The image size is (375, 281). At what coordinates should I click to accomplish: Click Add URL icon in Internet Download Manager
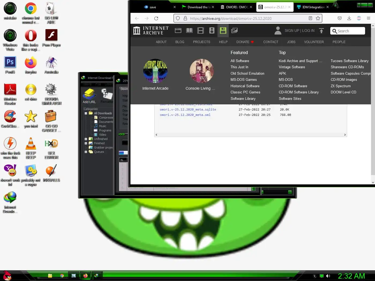(89, 96)
